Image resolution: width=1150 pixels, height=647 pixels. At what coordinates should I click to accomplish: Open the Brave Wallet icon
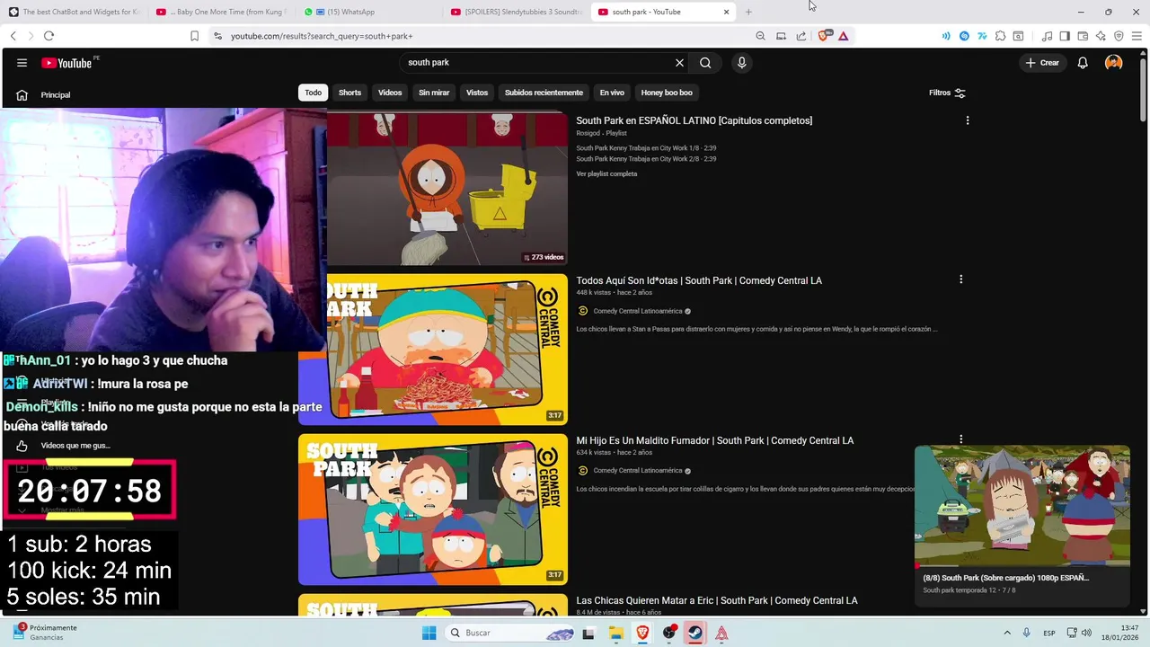pyautogui.click(x=1083, y=36)
